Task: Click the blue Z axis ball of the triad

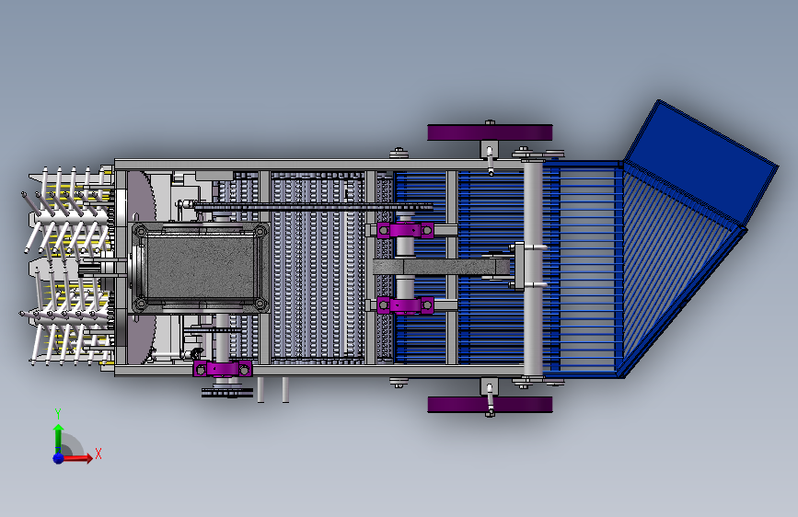Action: 59,458
